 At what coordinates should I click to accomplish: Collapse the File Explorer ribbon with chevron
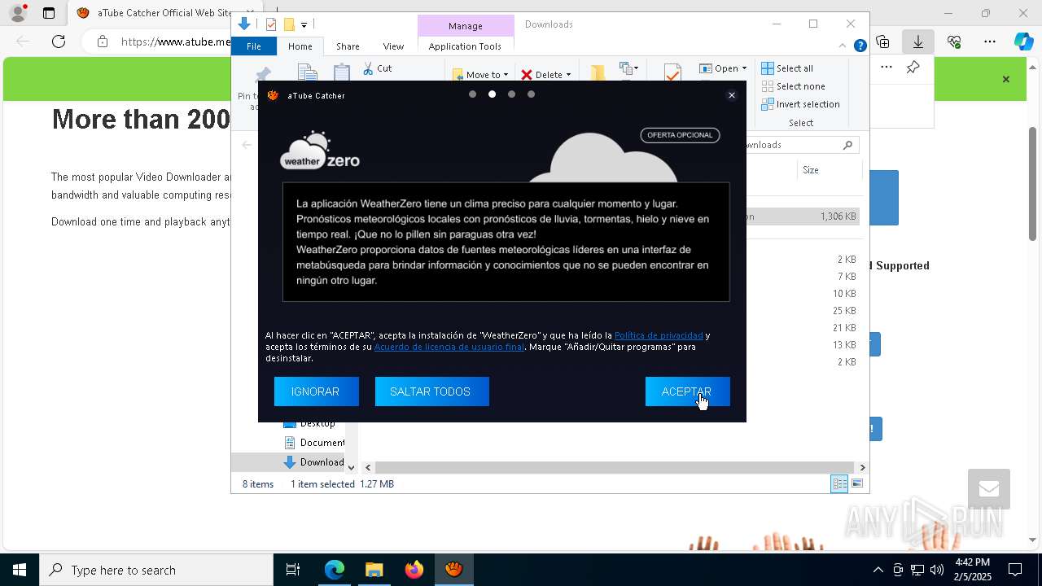[x=843, y=46]
